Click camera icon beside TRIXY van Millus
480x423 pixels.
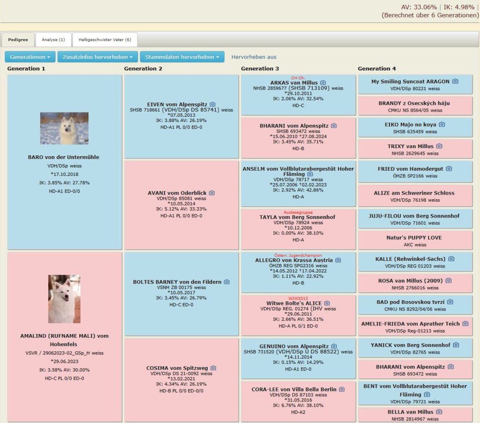point(439,146)
